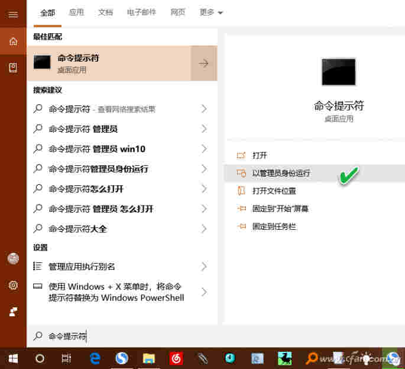Select suggestion 命令提示符 管理员 win10
Image resolution: width=405 pixels, height=369 pixels.
tap(97, 149)
